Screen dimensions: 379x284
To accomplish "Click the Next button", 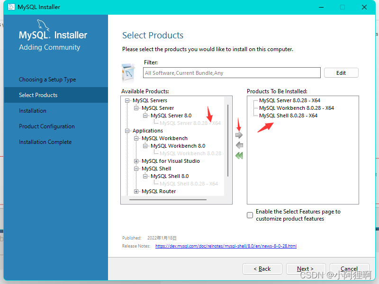I will pyautogui.click(x=306, y=269).
